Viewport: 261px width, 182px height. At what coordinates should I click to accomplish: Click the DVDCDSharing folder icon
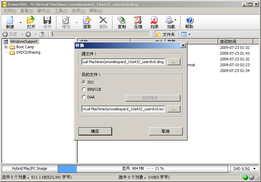[x=12, y=53]
